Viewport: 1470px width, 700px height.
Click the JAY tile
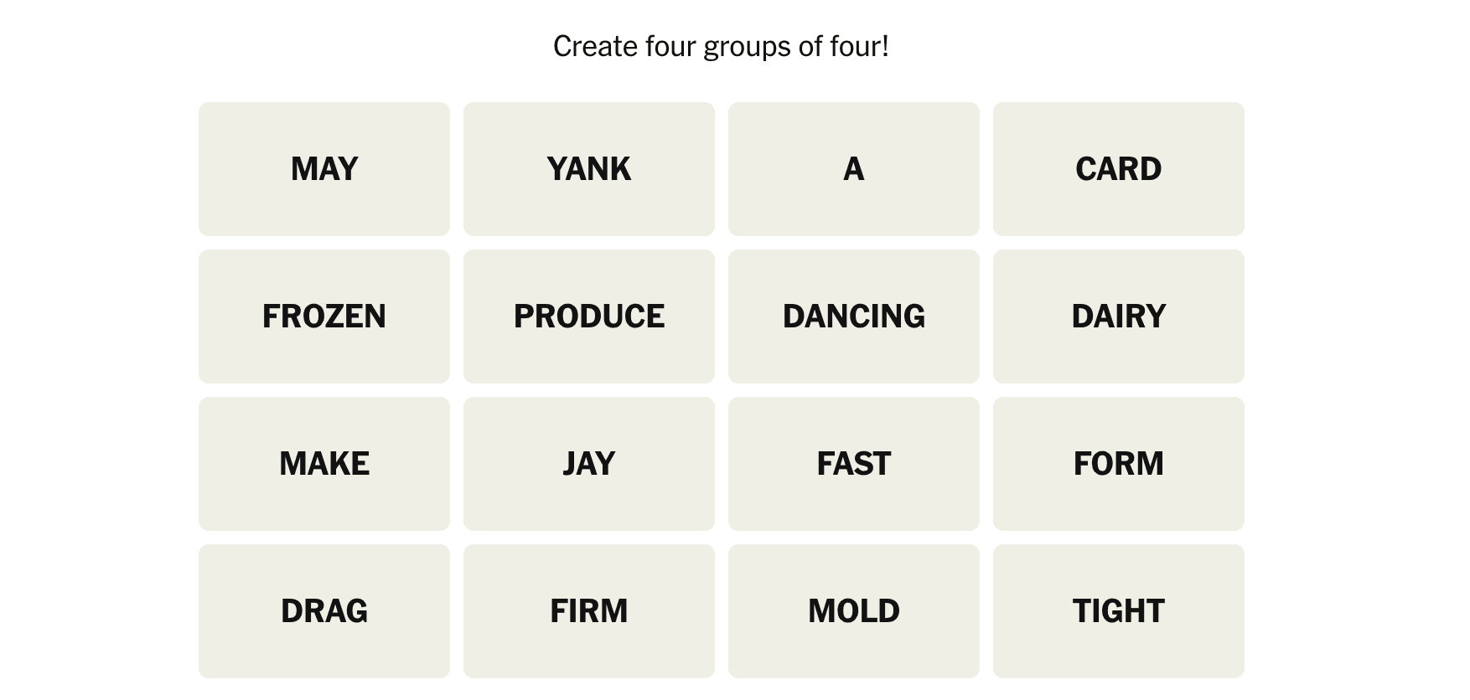(x=588, y=464)
